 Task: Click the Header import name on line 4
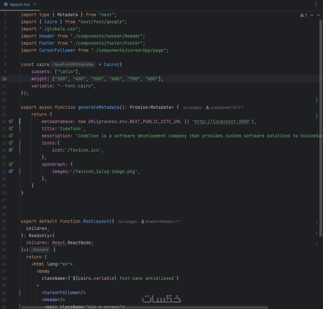pos(47,36)
